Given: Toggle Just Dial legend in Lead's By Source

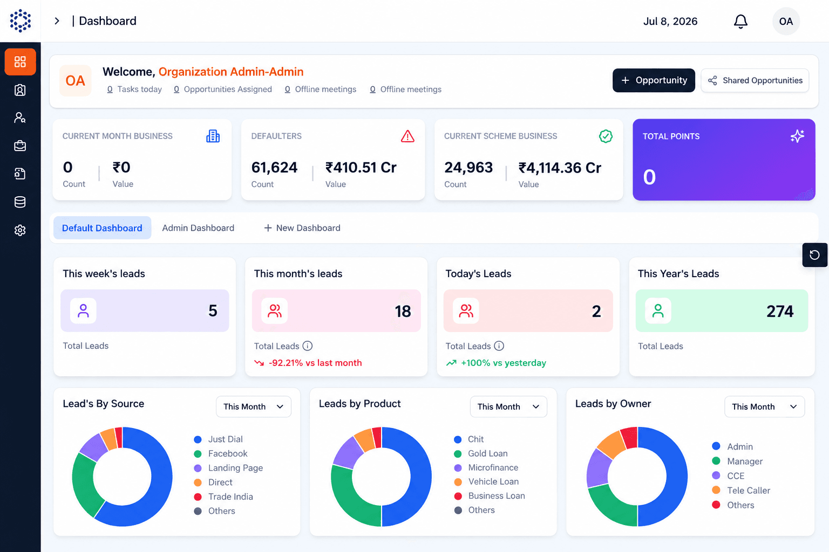Looking at the screenshot, I should tap(218, 439).
